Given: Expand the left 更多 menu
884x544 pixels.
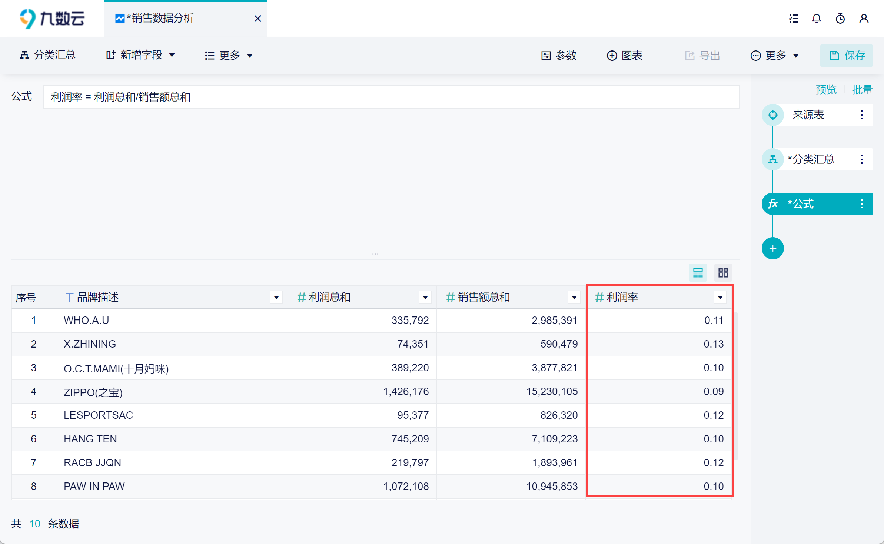Looking at the screenshot, I should [229, 56].
